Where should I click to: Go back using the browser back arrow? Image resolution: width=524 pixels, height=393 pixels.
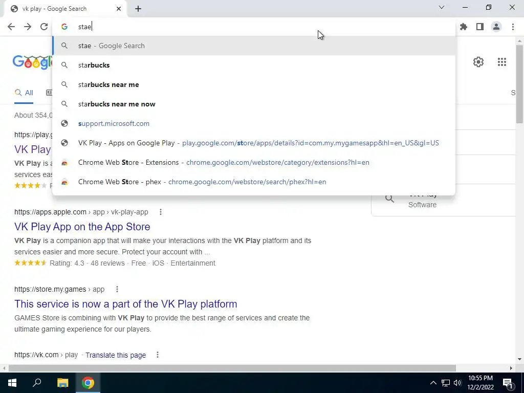coord(11,27)
